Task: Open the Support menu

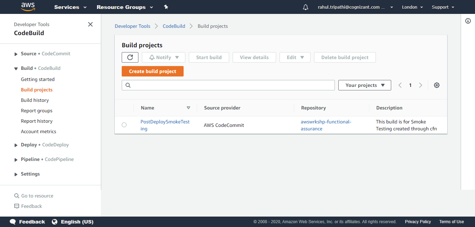Action: coord(443,7)
